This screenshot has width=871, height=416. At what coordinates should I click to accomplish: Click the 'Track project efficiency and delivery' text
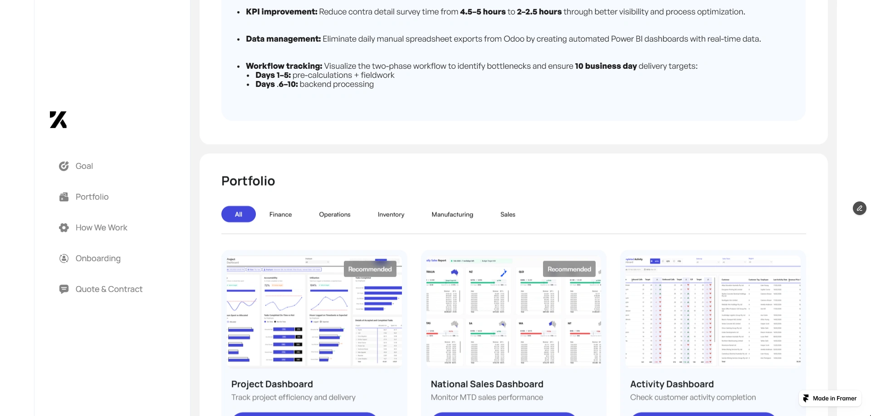point(294,397)
